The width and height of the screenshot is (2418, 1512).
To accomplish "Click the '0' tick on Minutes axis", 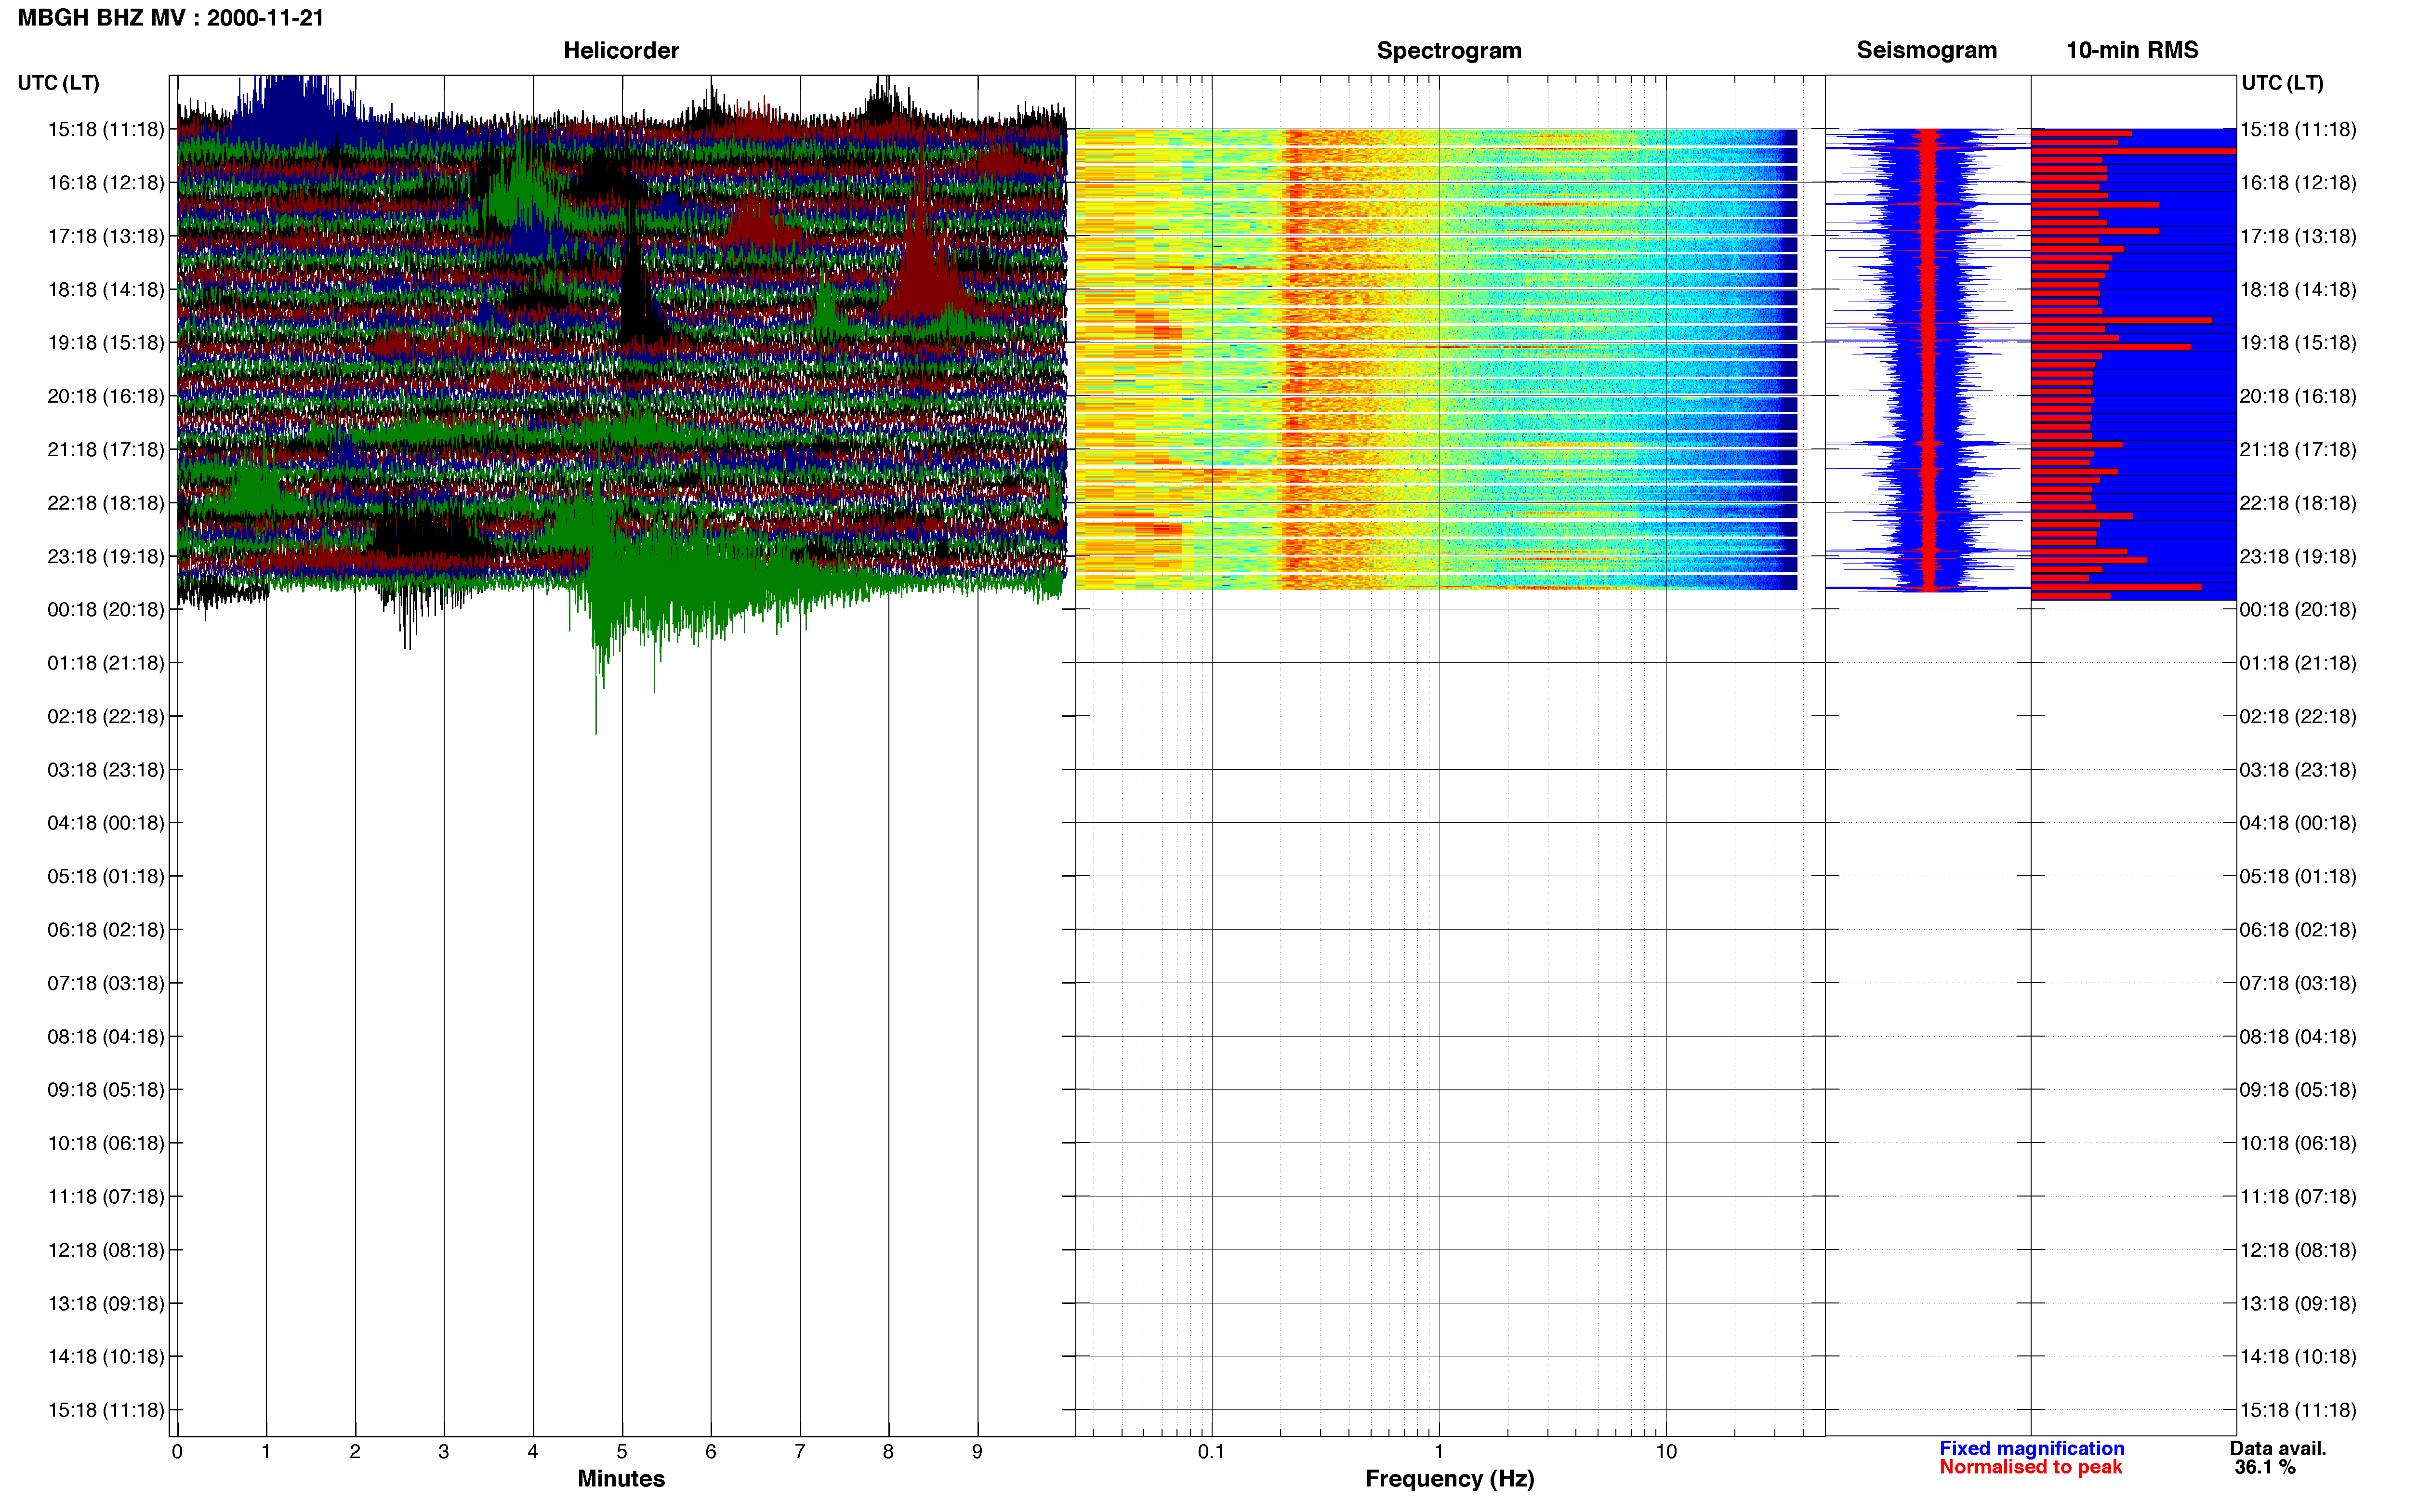I will click(177, 1452).
